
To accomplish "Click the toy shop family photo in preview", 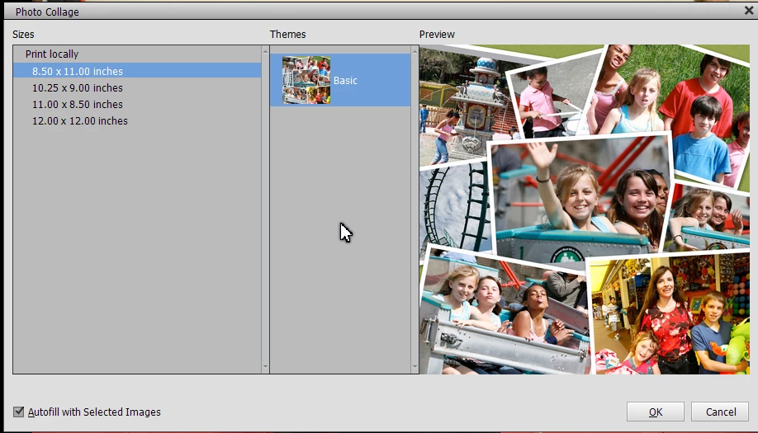I will click(670, 316).
